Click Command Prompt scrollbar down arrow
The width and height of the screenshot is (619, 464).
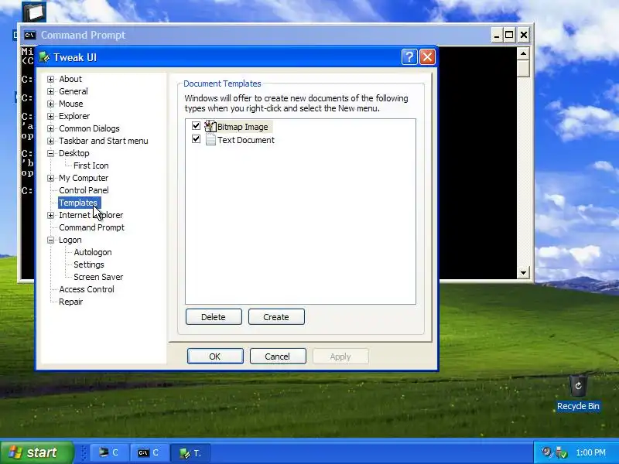[x=523, y=273]
